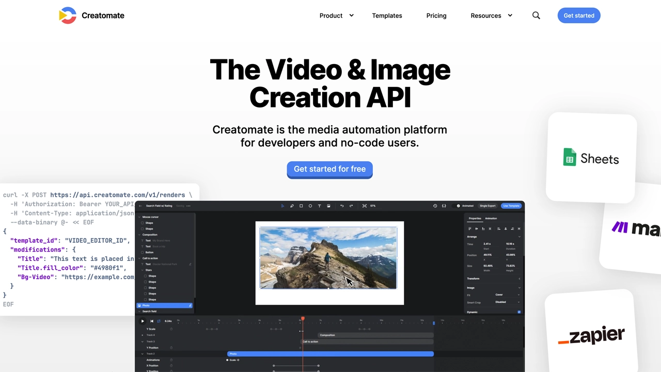Click the timeline Play button
The image size is (661, 372).
[143, 321]
